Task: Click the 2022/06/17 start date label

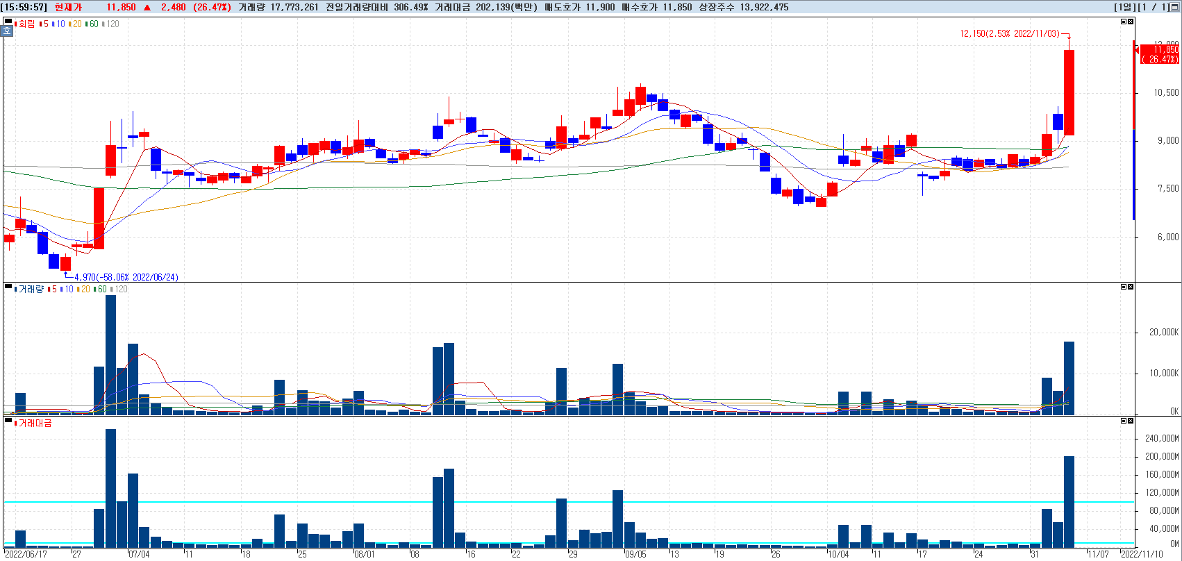Action: coord(26,554)
